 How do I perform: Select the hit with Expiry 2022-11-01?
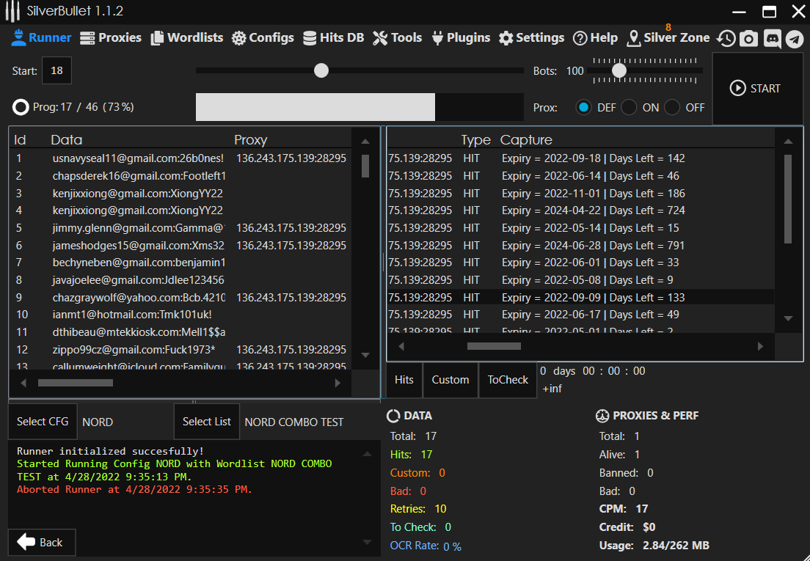click(x=580, y=194)
